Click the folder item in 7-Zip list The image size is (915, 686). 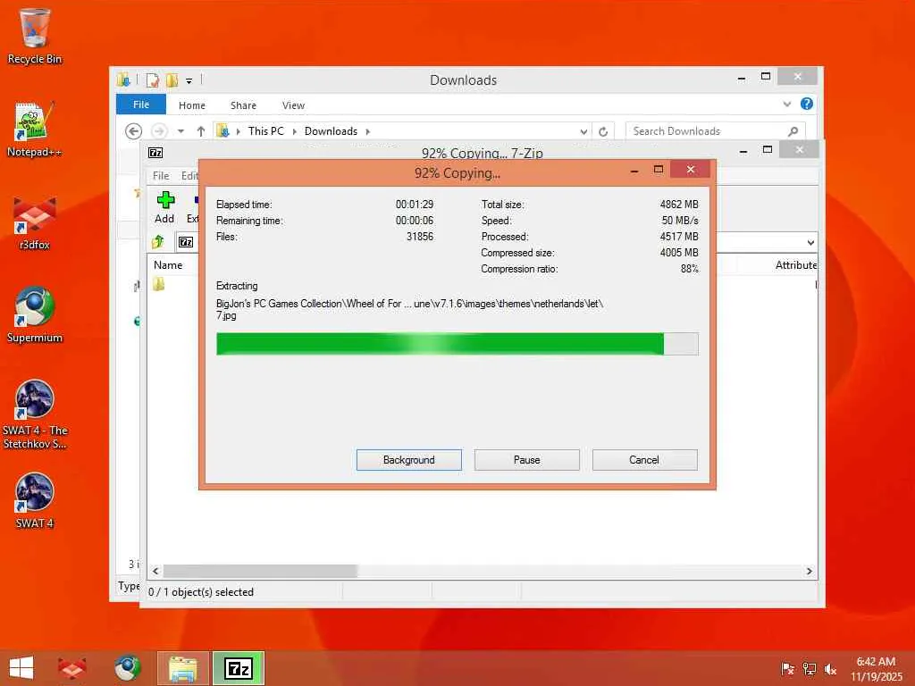[x=159, y=285]
